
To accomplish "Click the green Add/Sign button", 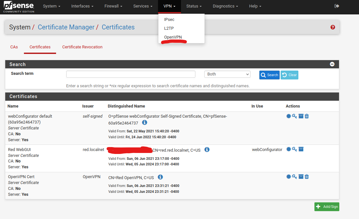I will click(327, 207).
